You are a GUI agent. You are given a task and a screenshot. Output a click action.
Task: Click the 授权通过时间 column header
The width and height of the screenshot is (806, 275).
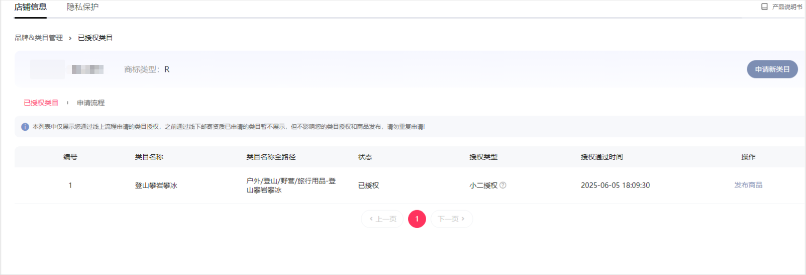tap(601, 157)
